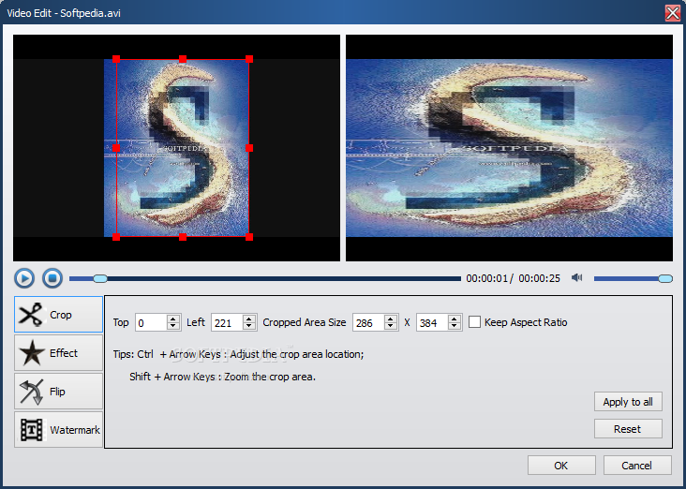Click the left-middle crop handle
The image size is (686, 489).
(116, 148)
